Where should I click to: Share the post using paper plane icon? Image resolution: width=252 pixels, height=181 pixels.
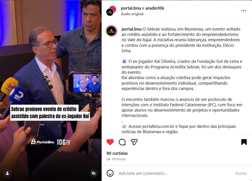(x=134, y=142)
